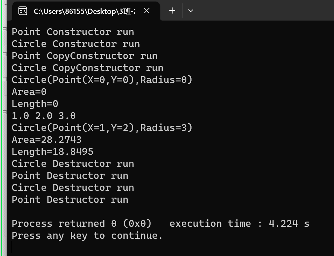The image size is (334, 256).
Task: Click 'Press any key to continue.' prompt
Action: pyautogui.click(x=87, y=236)
